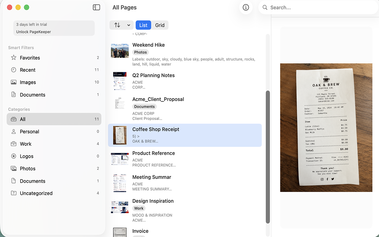This screenshot has width=379, height=237.
Task: Open the Q2 Planning Notes thumbnail
Action: (120, 81)
